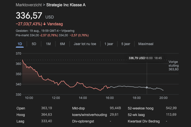This screenshot has height=127, width=191.
Task: Click the Mkt-dop value 95,44B
Action: coord(115,108)
